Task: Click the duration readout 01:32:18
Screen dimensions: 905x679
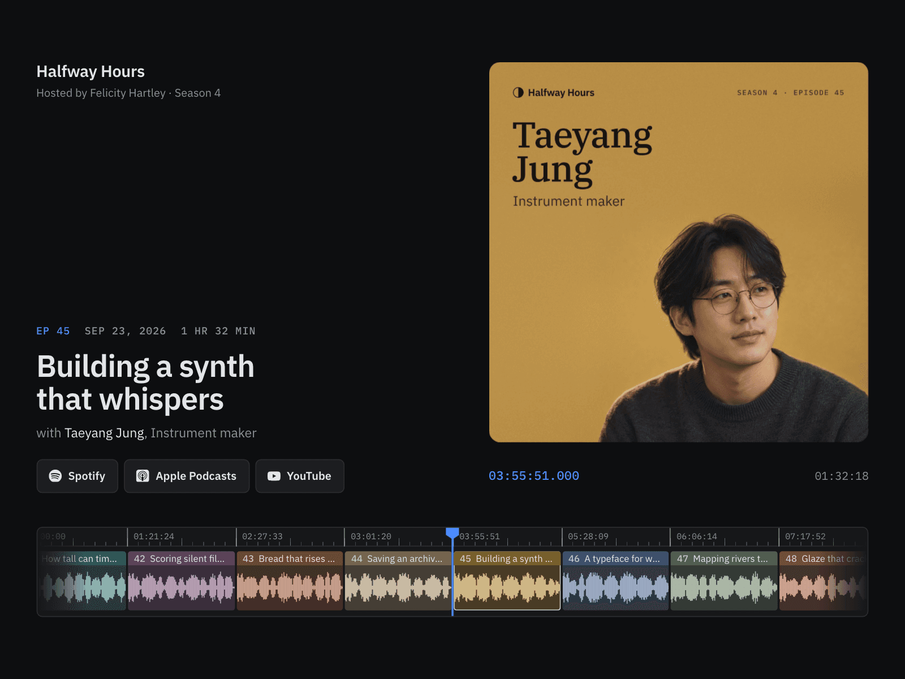Action: [842, 476]
